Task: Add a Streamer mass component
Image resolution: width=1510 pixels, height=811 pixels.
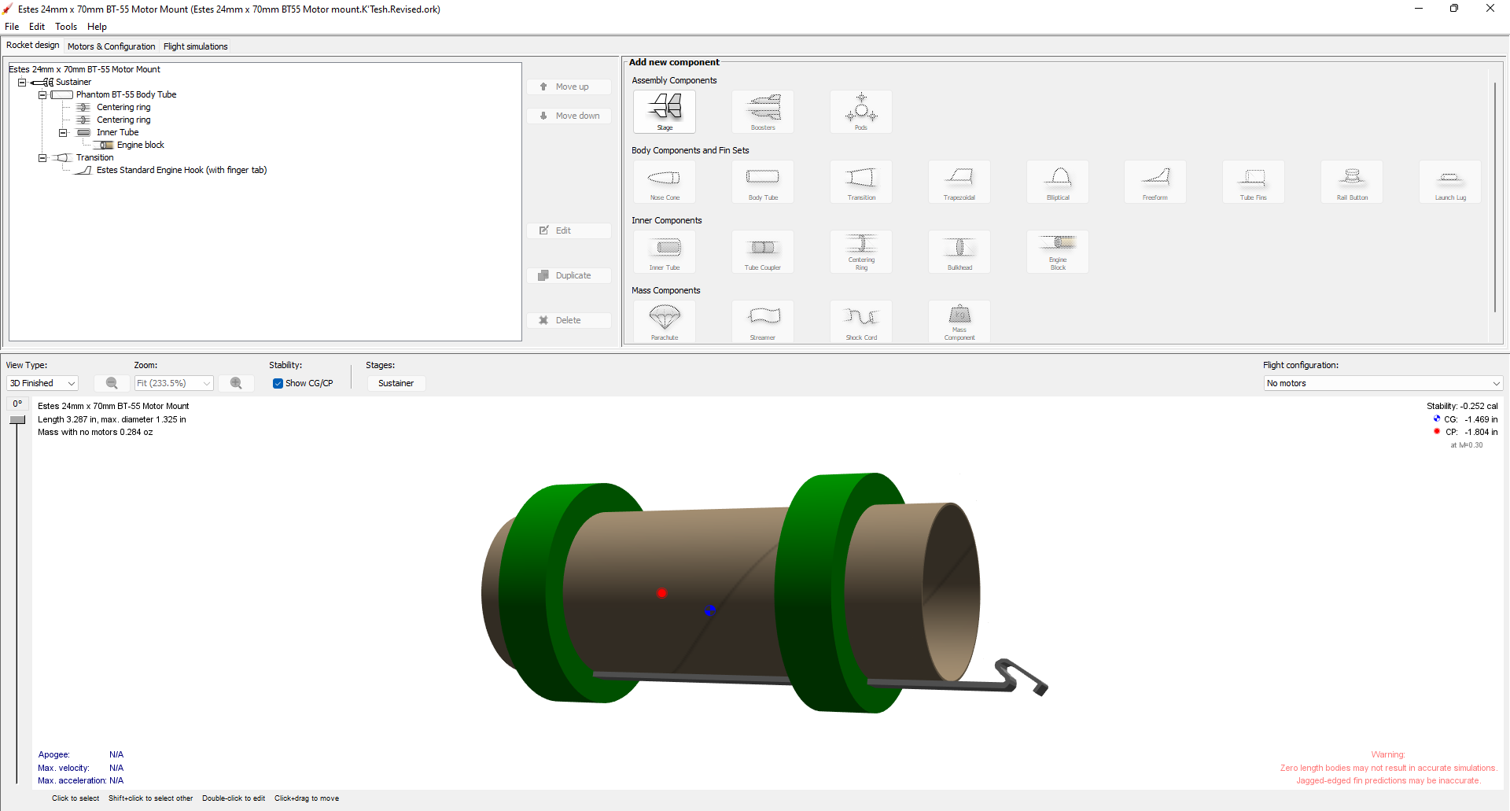Action: pyautogui.click(x=763, y=321)
